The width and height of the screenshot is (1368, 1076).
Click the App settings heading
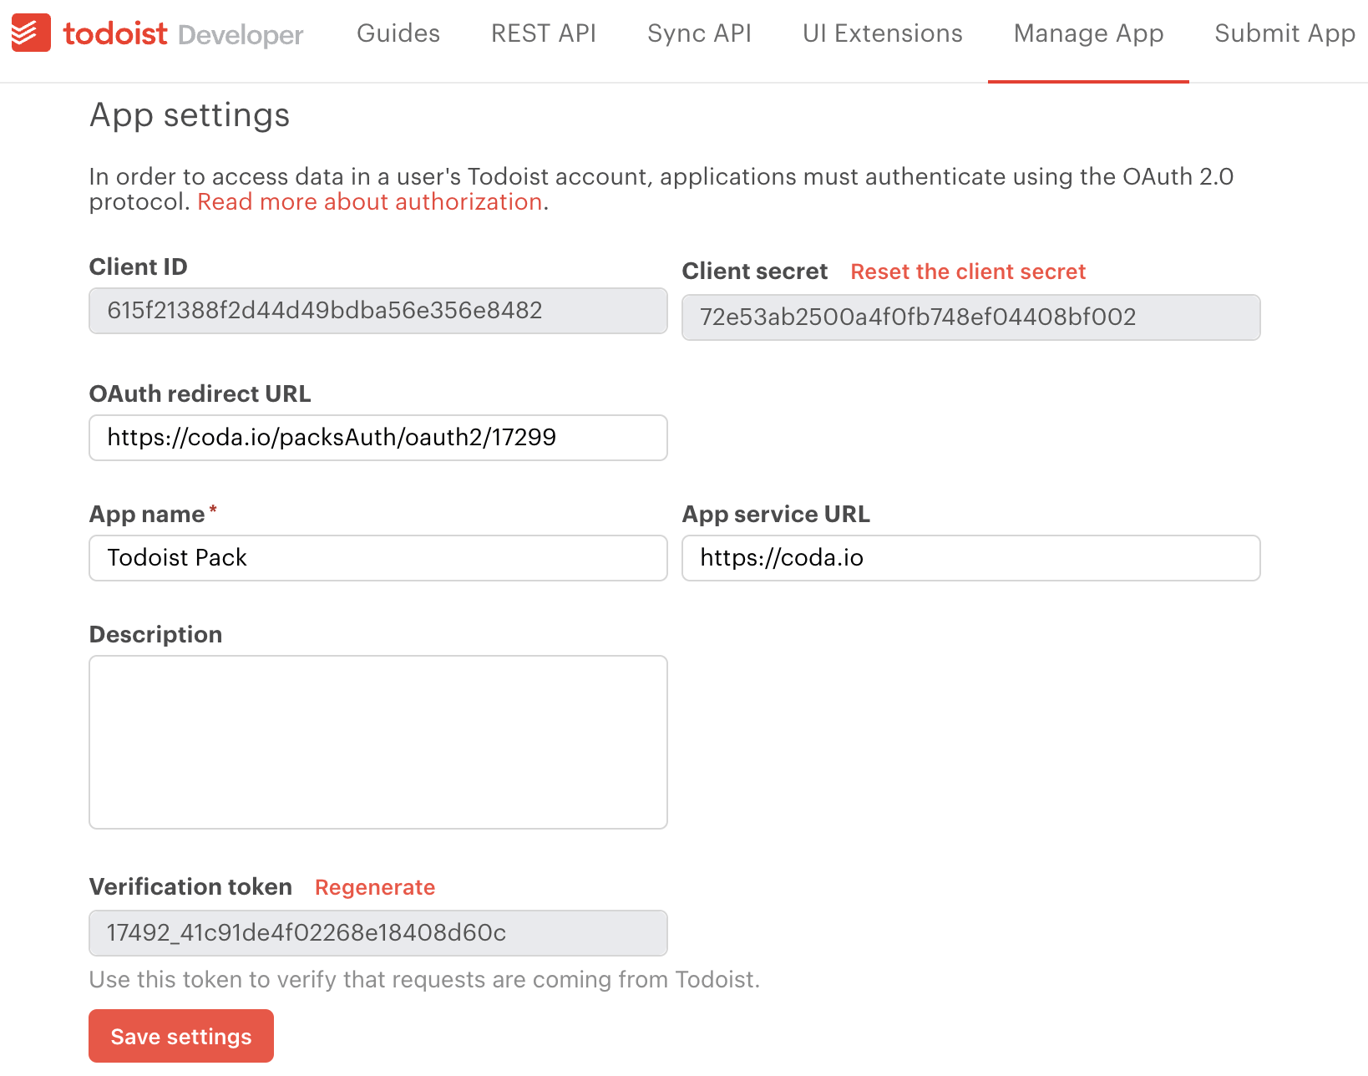coord(189,114)
